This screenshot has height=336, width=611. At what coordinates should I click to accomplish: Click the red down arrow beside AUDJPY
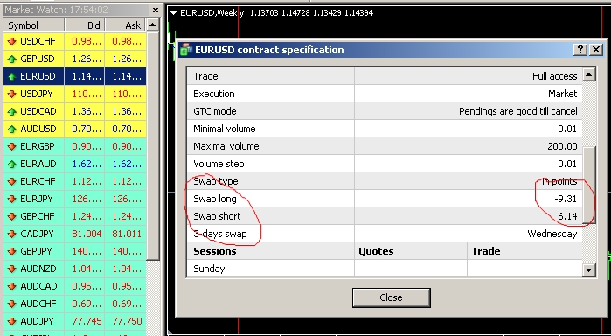pyautogui.click(x=11, y=321)
